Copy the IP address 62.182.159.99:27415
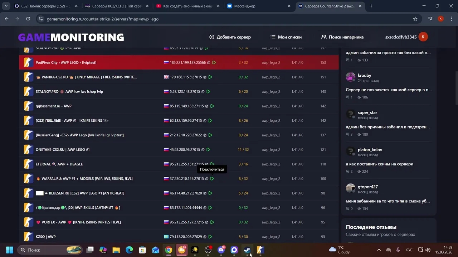458x257 pixels. click(205, 121)
